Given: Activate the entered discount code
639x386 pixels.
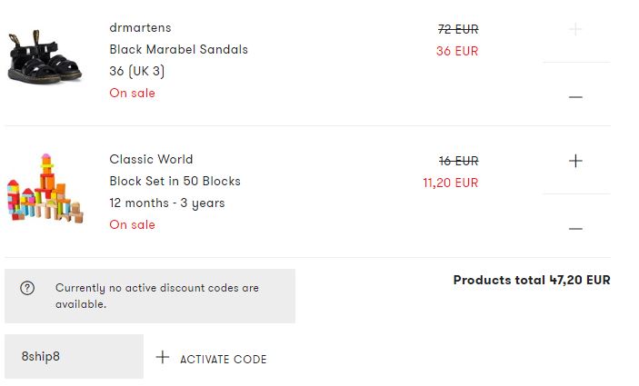Looking at the screenshot, I should 224,359.
